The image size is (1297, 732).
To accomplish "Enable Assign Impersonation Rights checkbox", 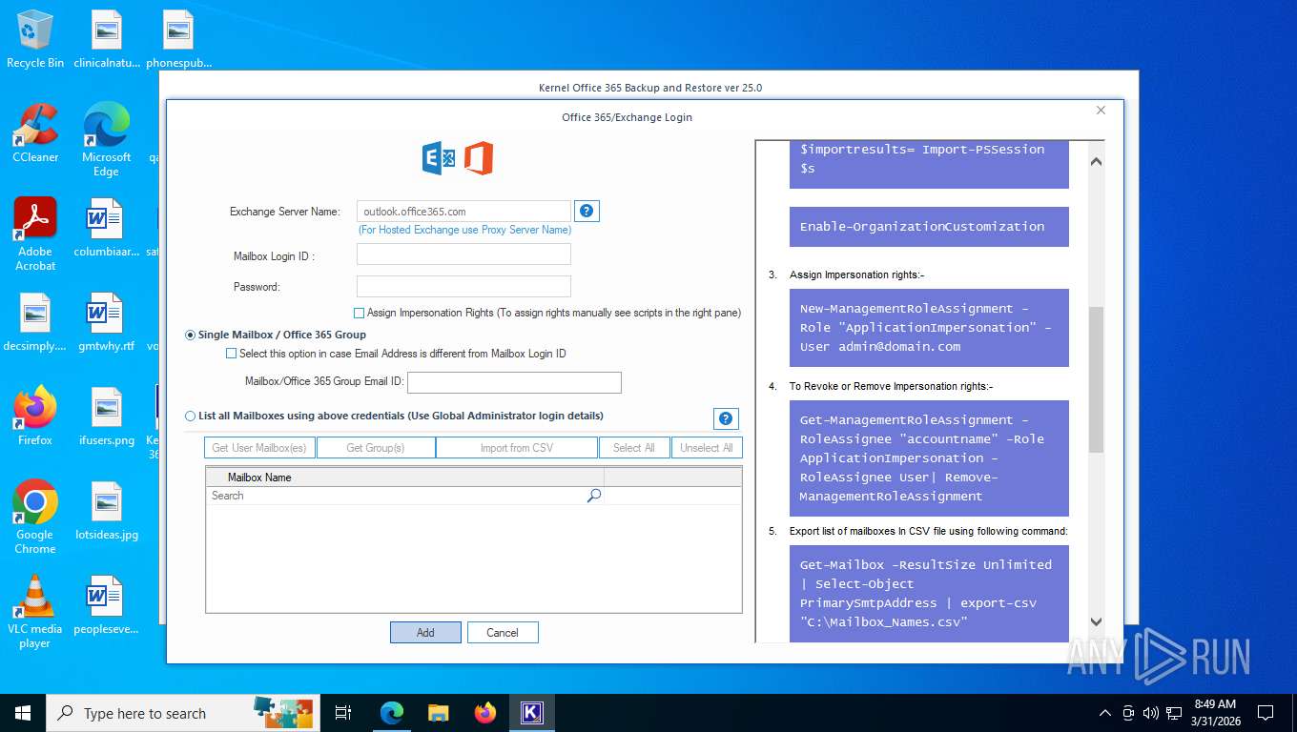I will click(x=360, y=313).
